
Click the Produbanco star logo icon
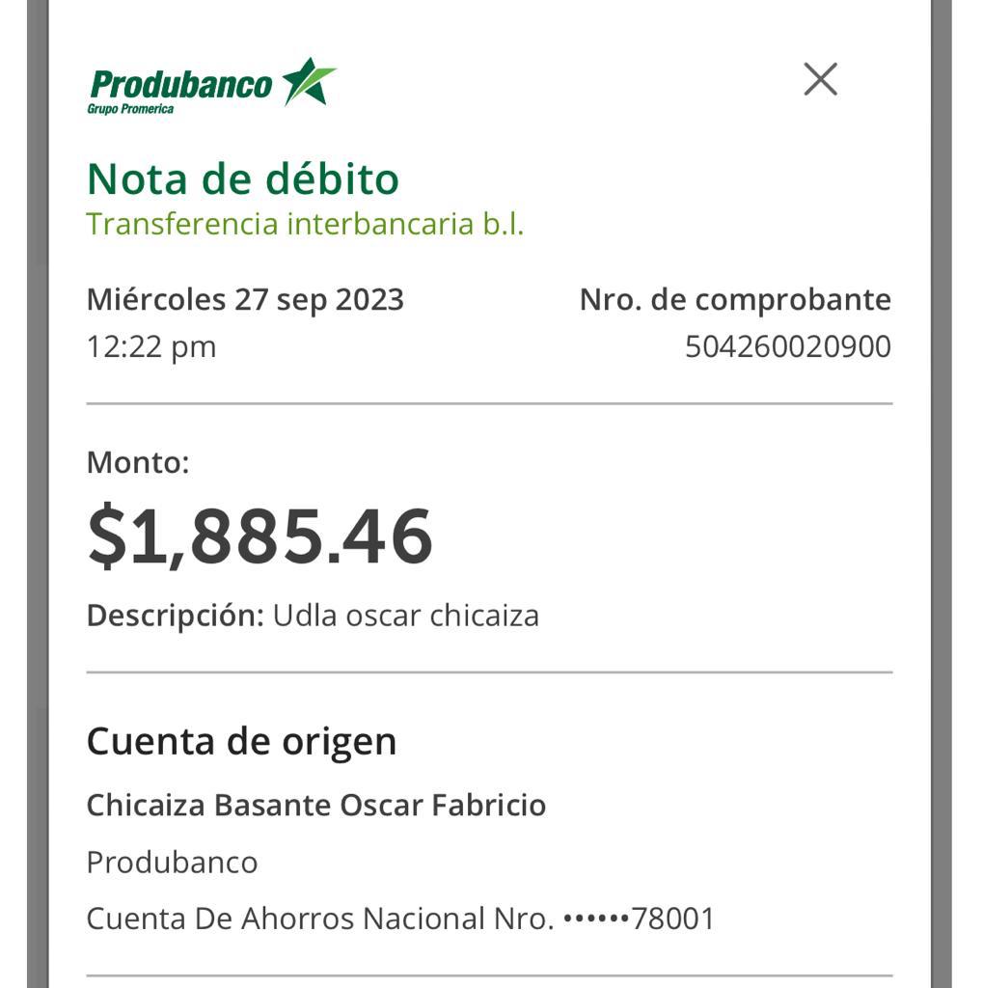pos(309,81)
